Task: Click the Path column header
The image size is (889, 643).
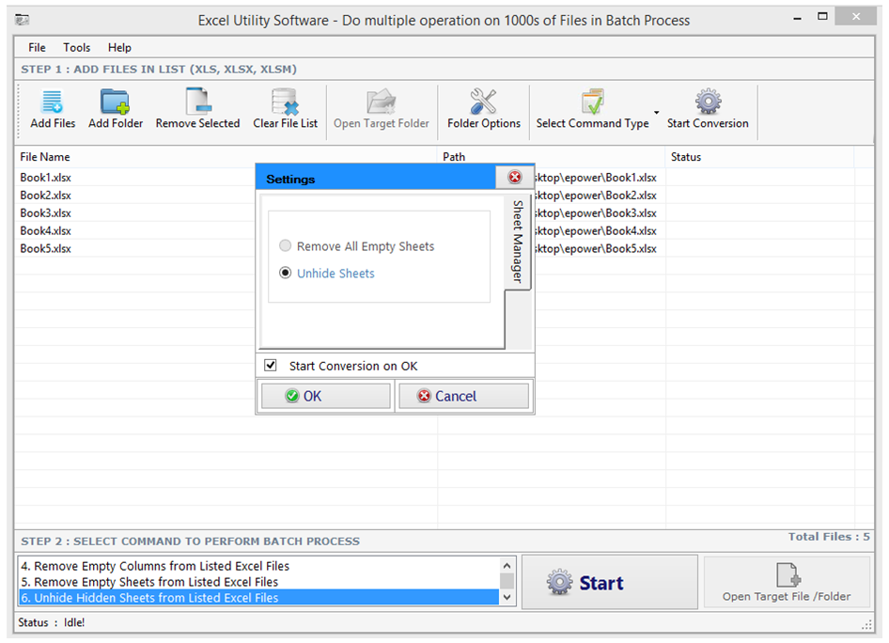Action: pos(551,156)
